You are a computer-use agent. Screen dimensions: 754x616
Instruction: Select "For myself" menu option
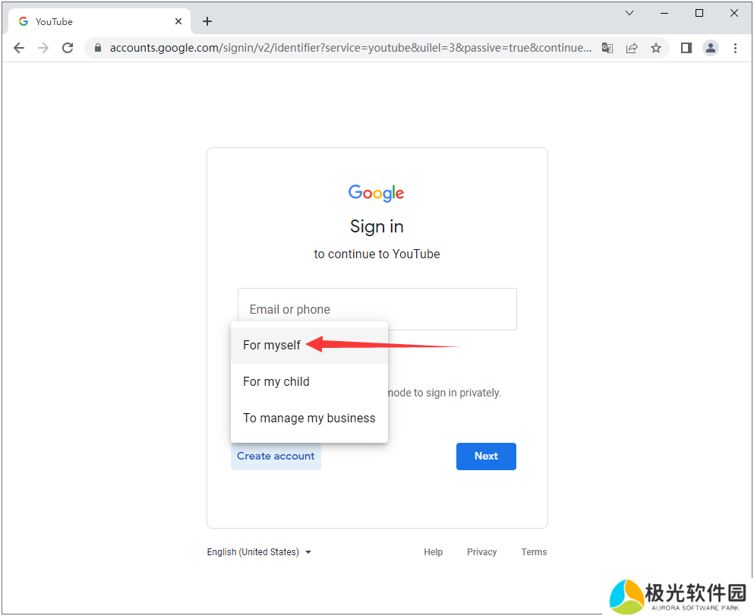272,345
